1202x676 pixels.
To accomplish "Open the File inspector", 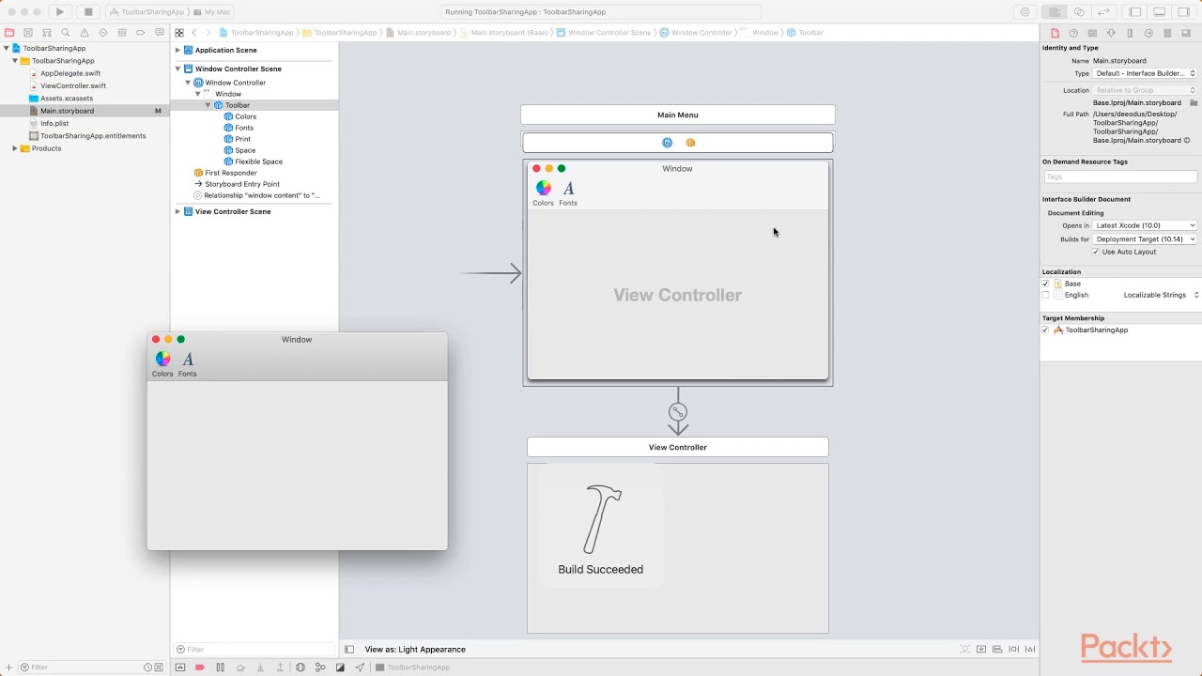I will 1055,33.
